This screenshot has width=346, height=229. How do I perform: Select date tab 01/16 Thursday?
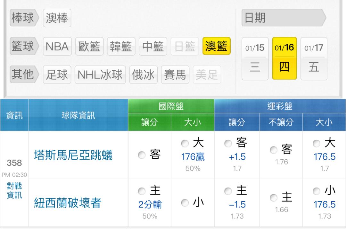click(284, 58)
